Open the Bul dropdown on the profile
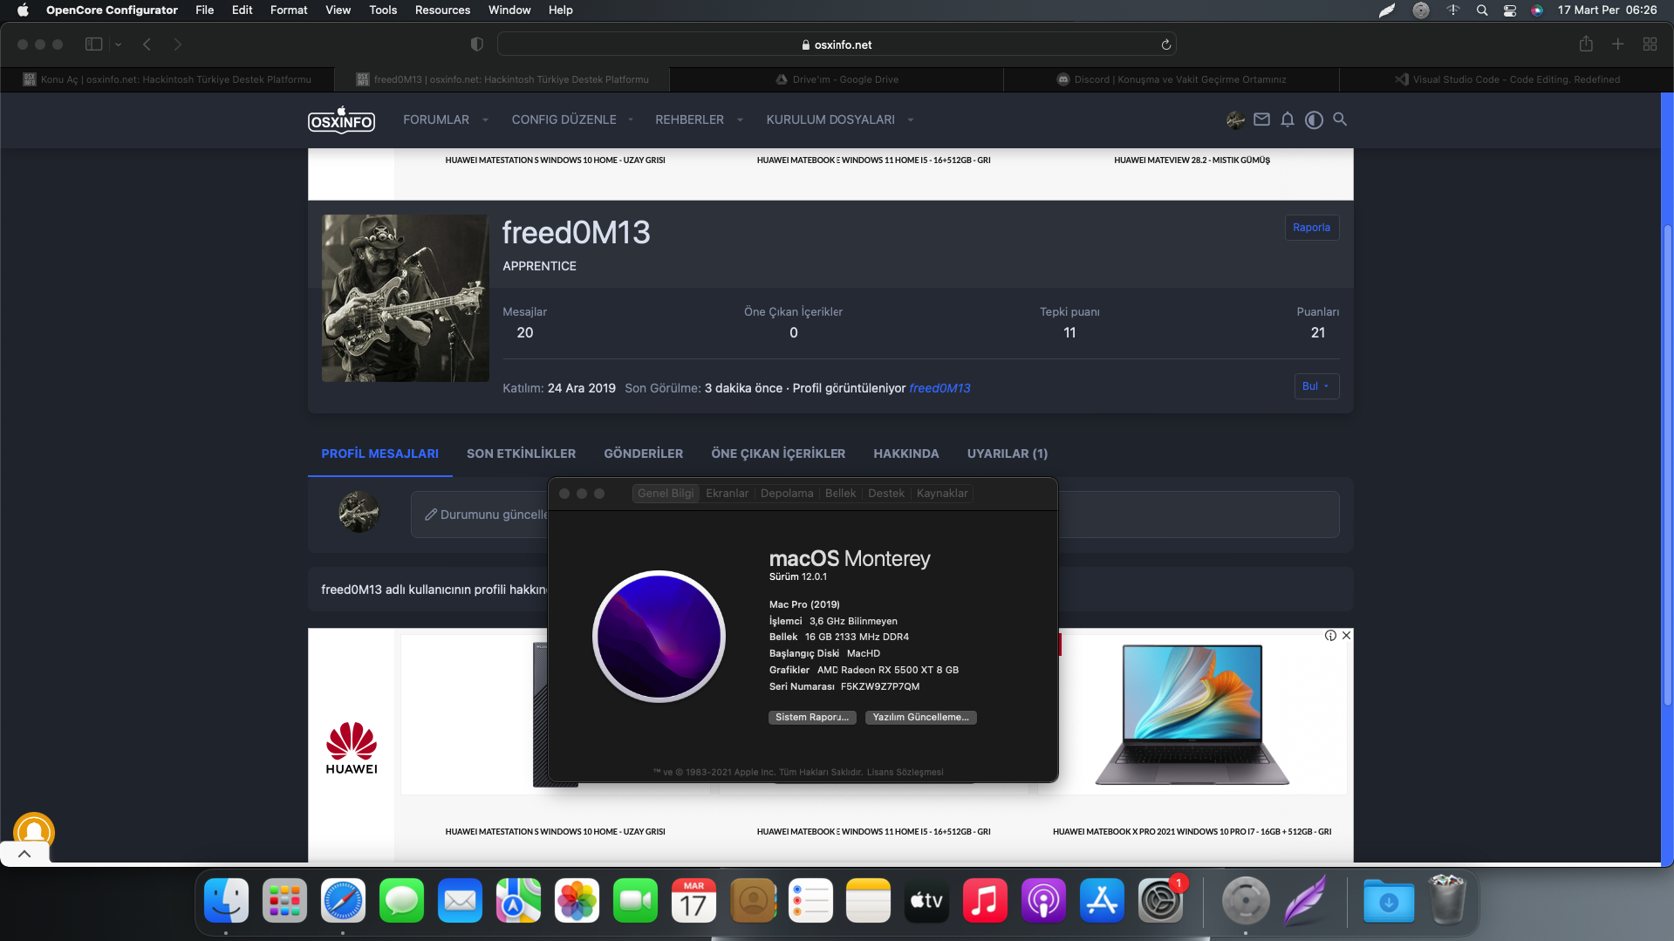The height and width of the screenshot is (941, 1674). [x=1316, y=386]
